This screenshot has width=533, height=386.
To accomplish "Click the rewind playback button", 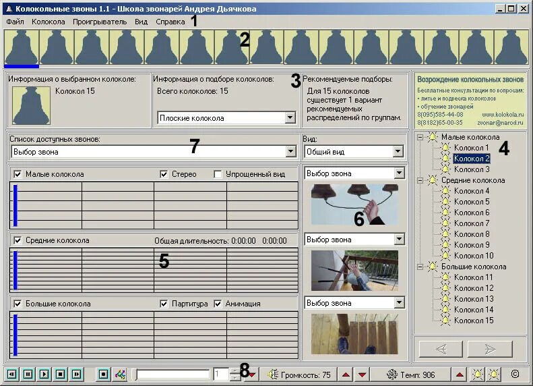I will (x=11, y=375).
